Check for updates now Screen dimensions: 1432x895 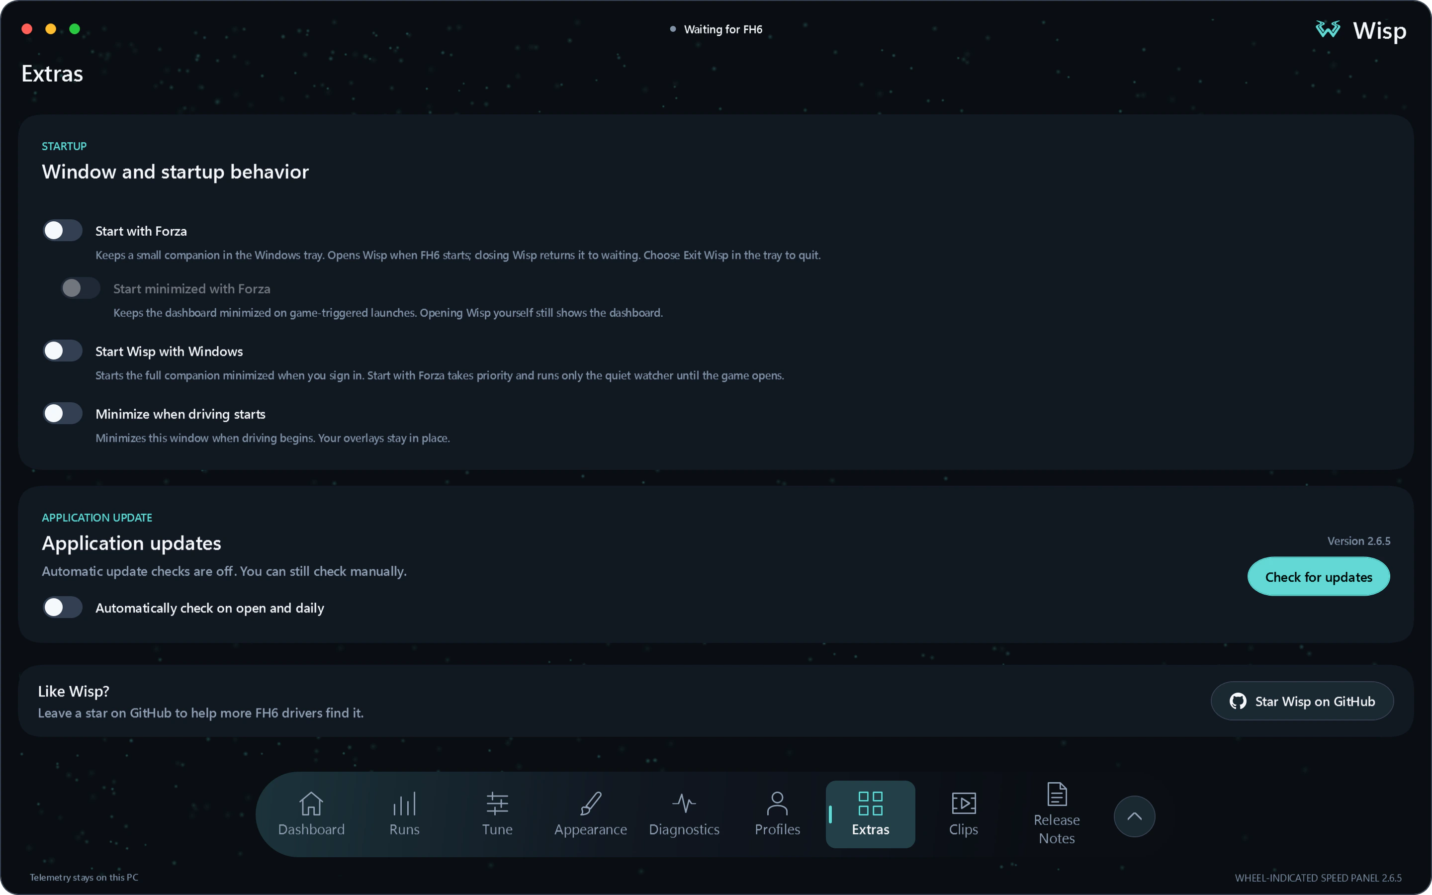click(x=1319, y=577)
